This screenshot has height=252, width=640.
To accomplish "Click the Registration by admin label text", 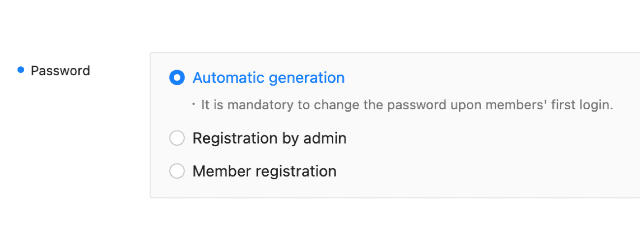I will coord(269,139).
